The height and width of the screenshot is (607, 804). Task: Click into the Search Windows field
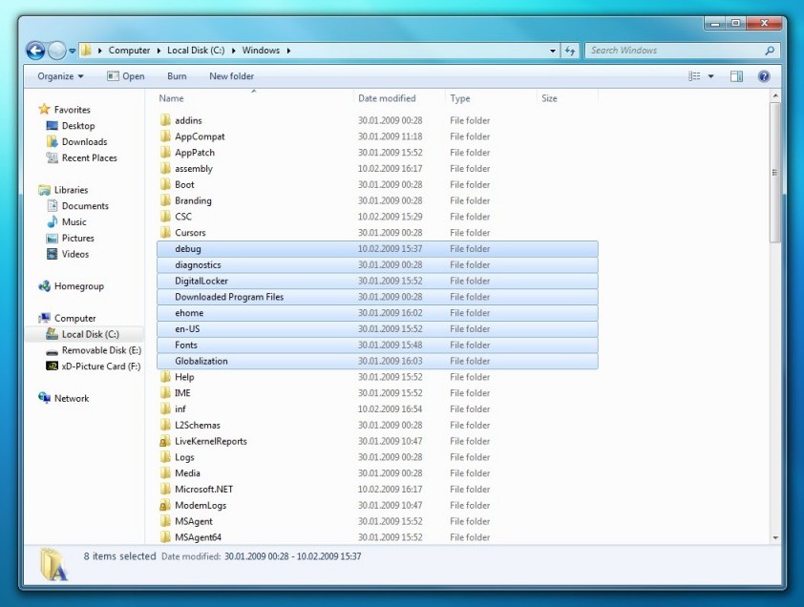pyautogui.click(x=682, y=51)
